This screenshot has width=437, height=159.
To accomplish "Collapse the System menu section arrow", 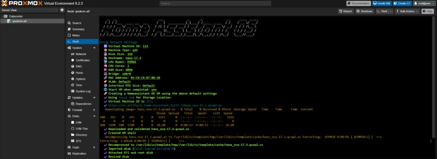I will (x=94, y=48).
